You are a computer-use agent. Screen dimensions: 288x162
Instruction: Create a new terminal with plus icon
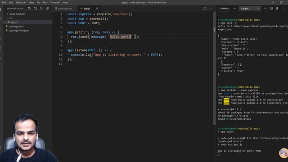click(265, 9)
